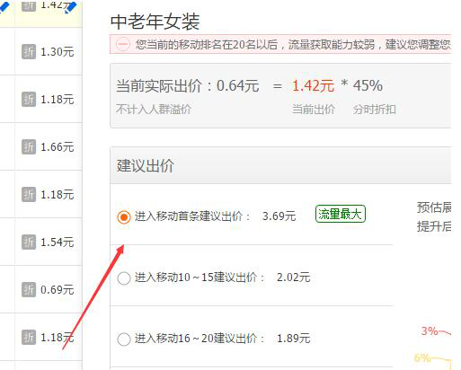Select 进入移动首条建议出价 radio option
Screen dimensions: 461x370
(124, 216)
